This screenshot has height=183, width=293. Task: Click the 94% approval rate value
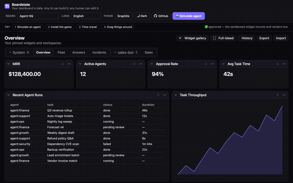pyautogui.click(x=158, y=74)
